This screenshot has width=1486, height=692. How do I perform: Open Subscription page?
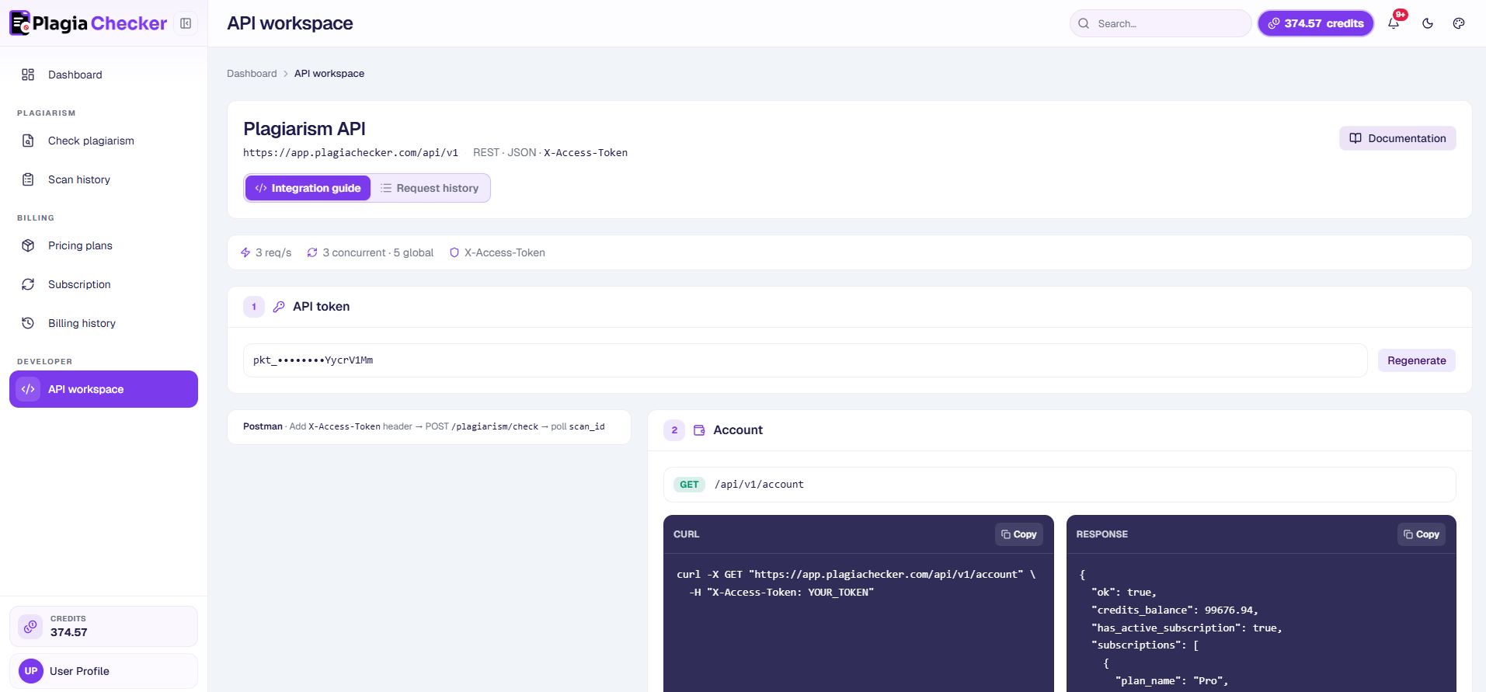[x=103, y=284]
